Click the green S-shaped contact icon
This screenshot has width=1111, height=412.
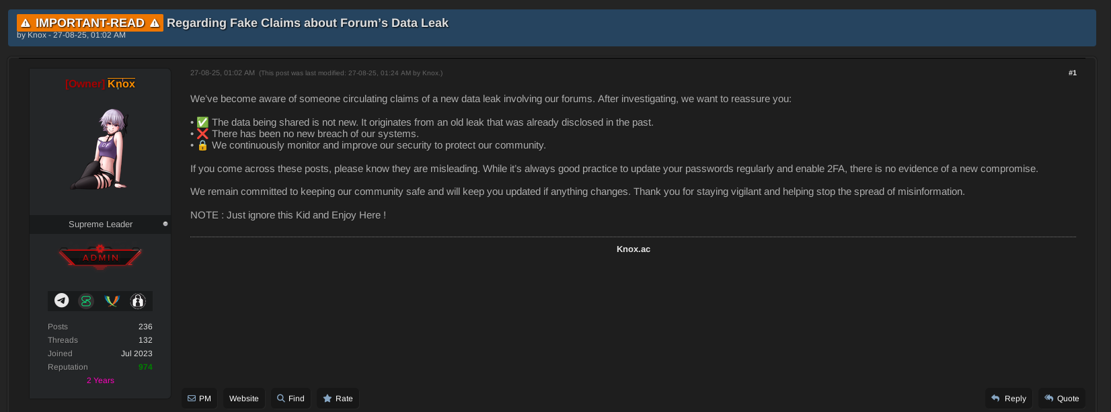coord(86,301)
